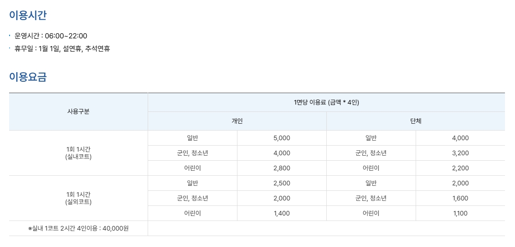Select the 1,400 price cell
This screenshot has width=515, height=247.
coord(282,213)
